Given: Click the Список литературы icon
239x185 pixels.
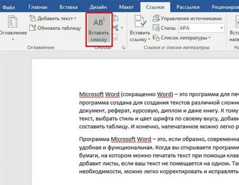Looking at the screenshot, I should click(156, 38).
